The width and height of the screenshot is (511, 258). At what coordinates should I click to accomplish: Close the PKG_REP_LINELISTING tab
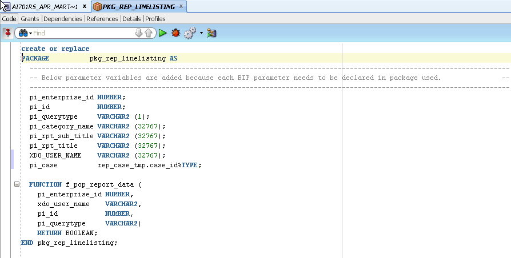[181, 6]
